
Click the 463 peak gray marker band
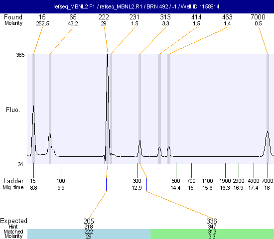coord(169,109)
